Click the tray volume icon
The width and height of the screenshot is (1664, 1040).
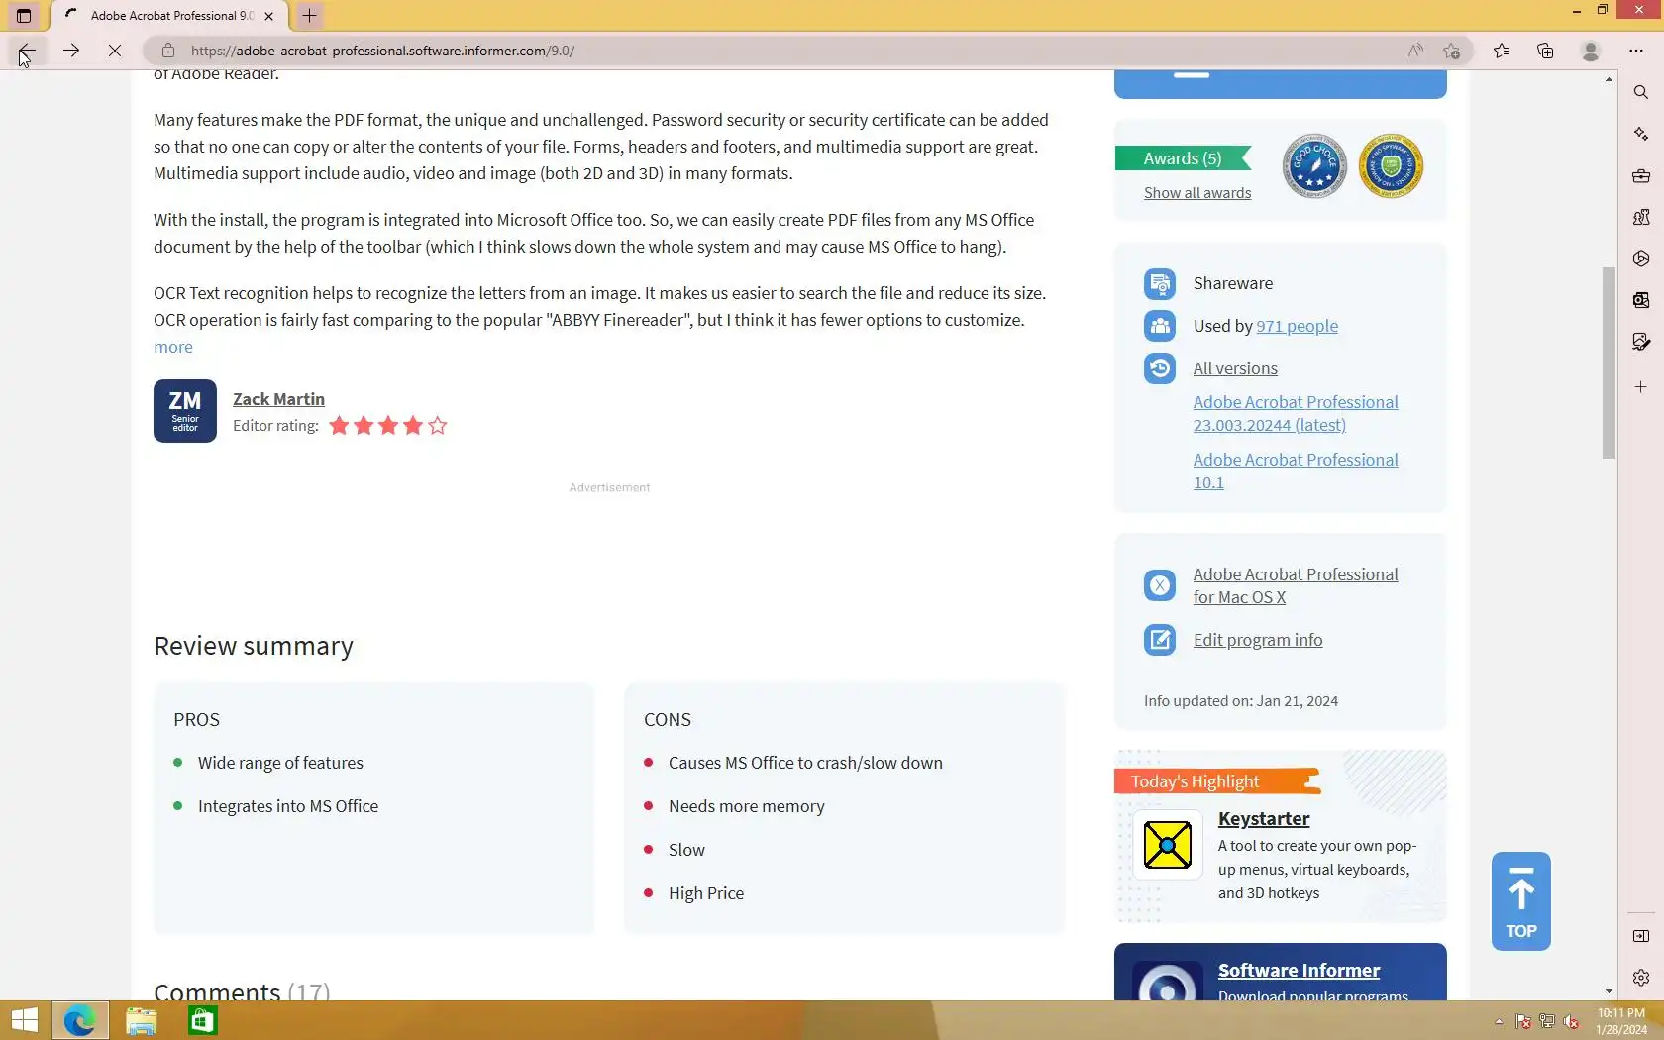tap(1571, 1021)
